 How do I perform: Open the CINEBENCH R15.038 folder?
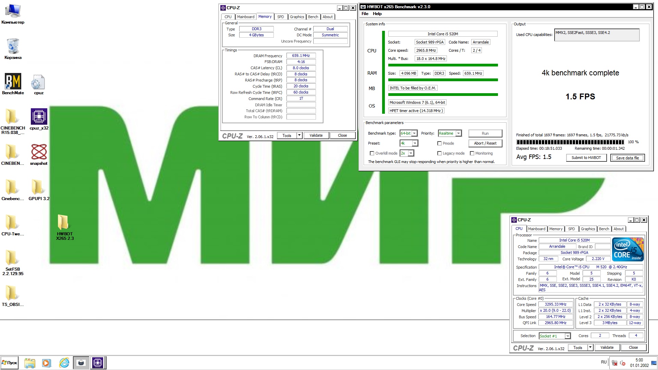[13, 122]
